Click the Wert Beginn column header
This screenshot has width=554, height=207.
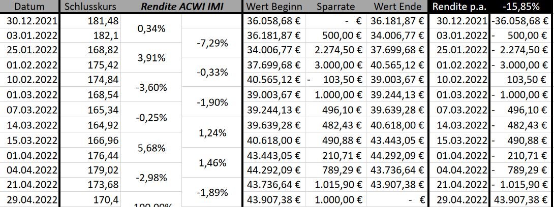274,7
